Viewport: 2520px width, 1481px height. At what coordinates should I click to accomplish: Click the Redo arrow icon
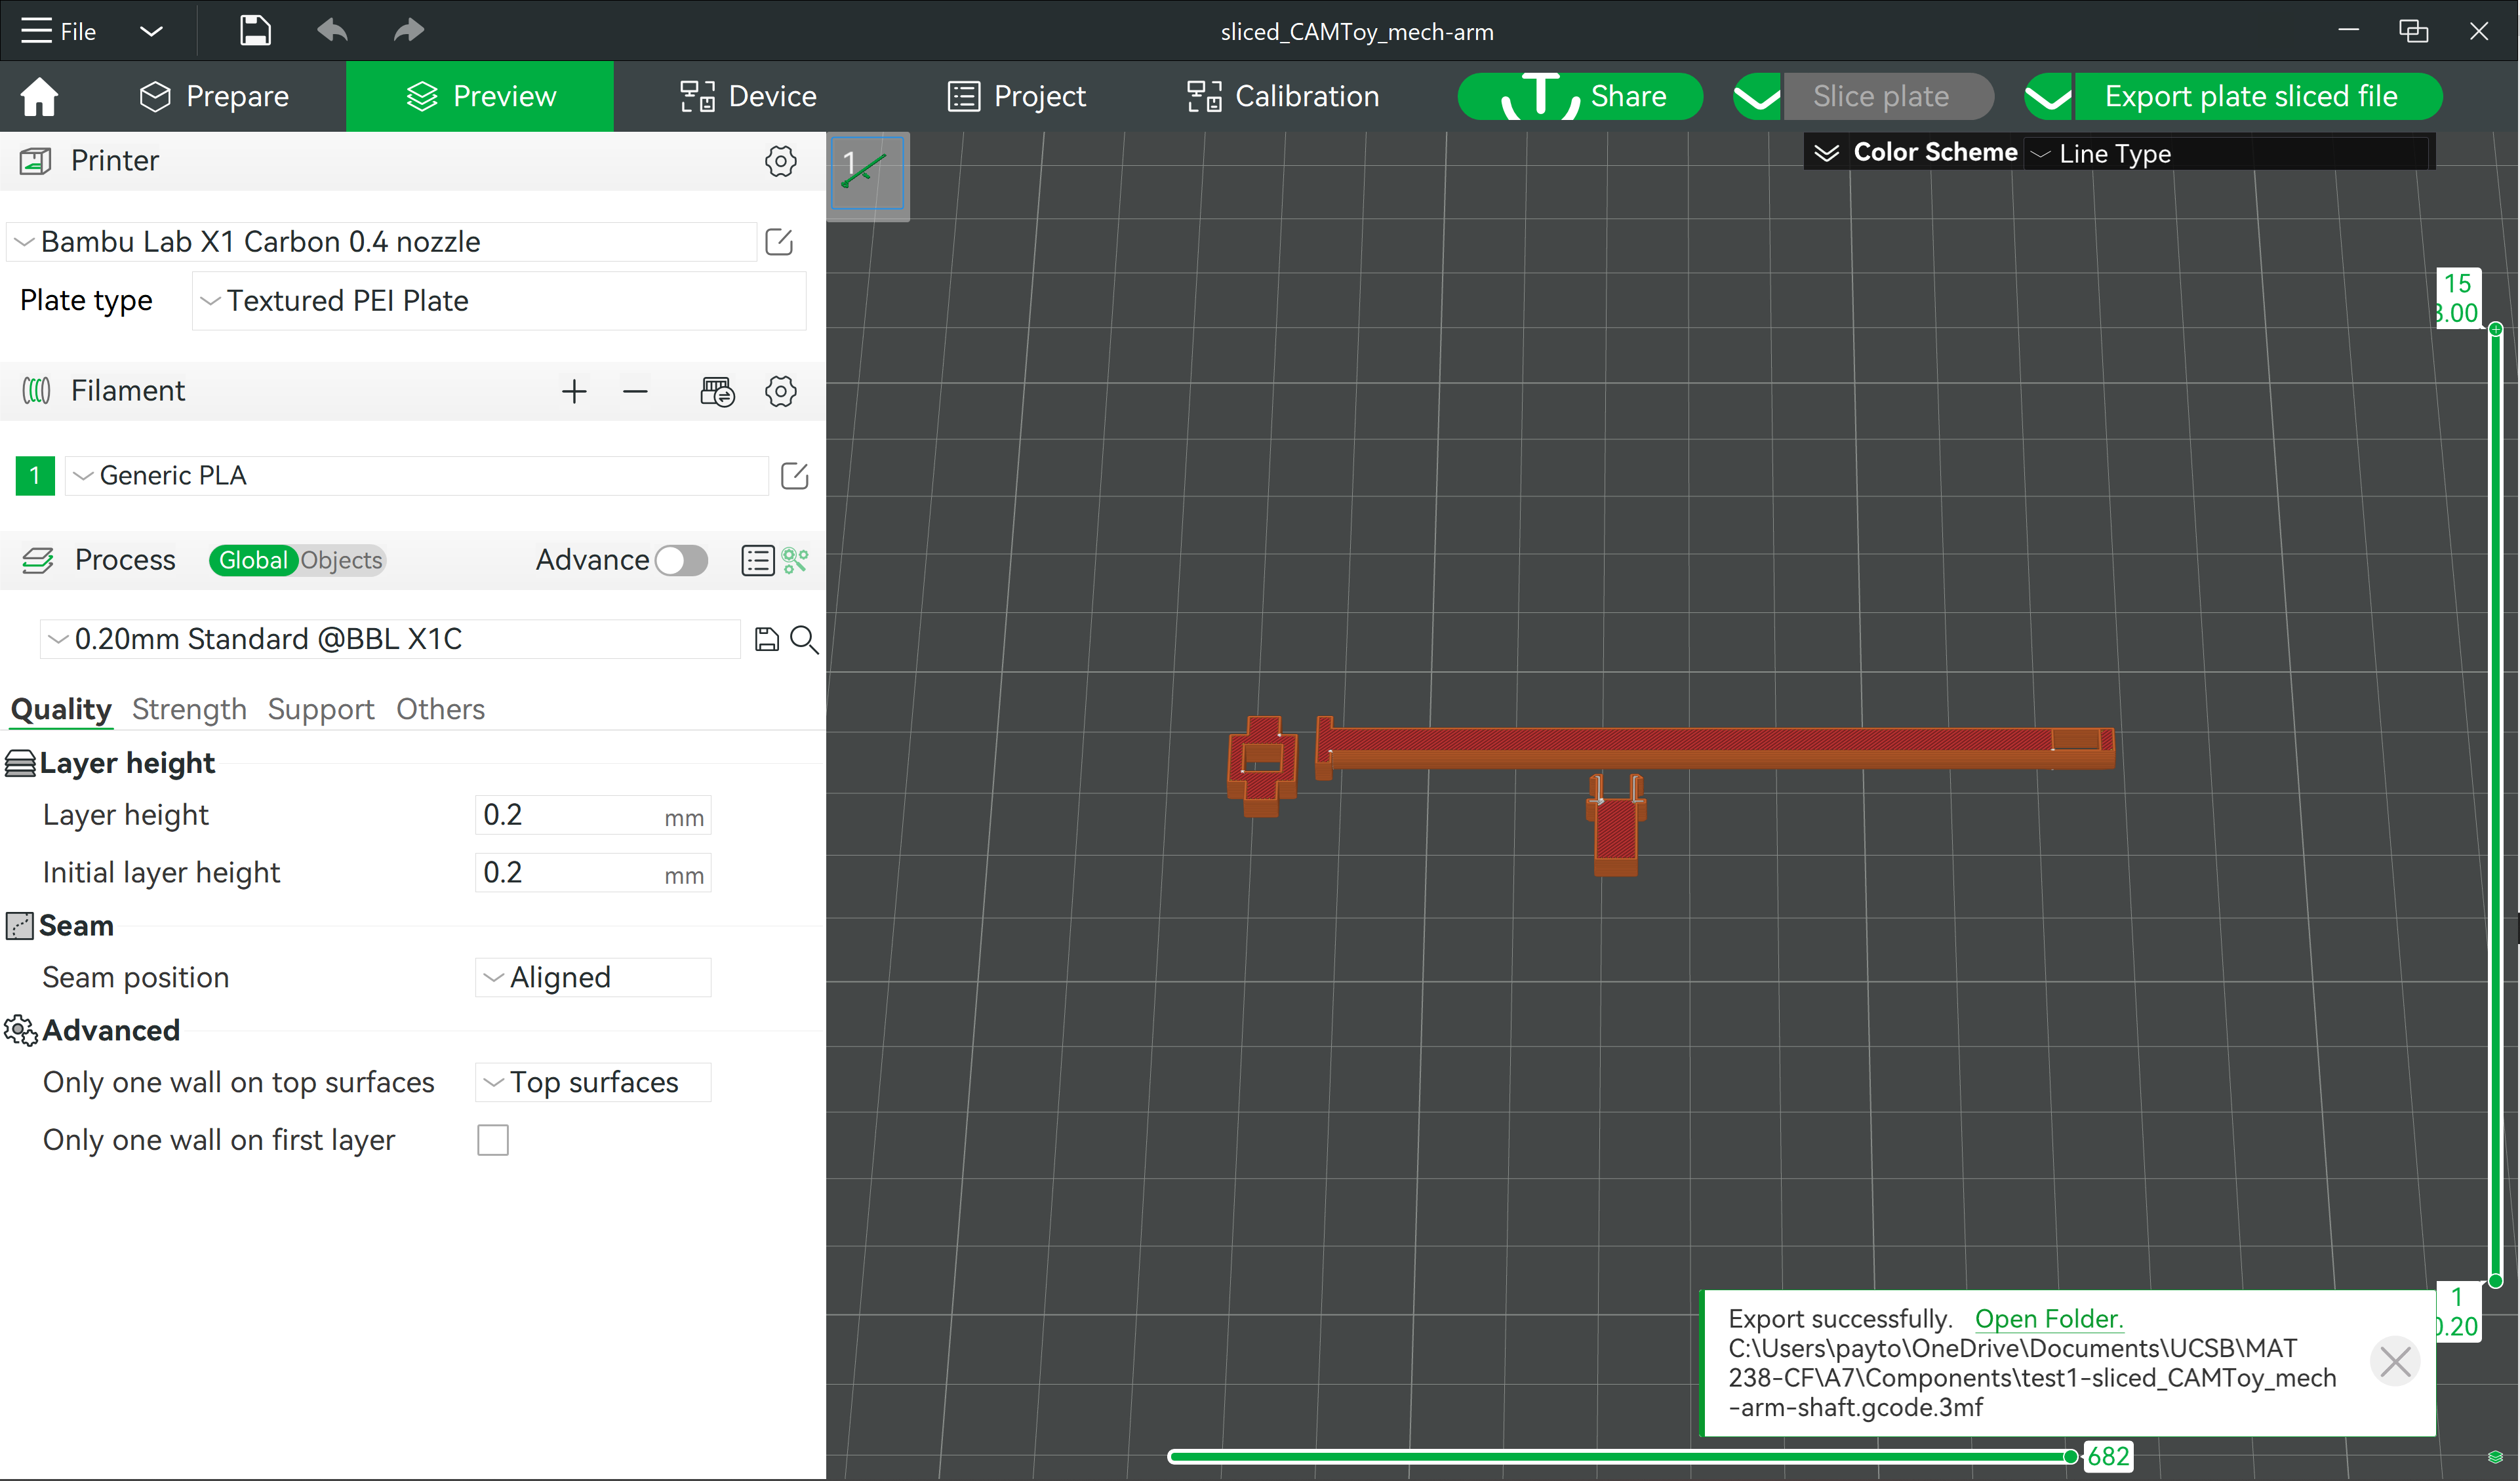click(x=408, y=30)
